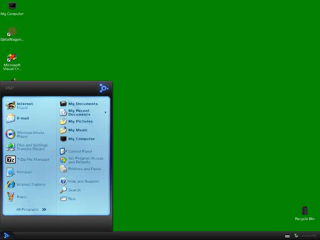Click the Help and Support question icon
Screen dimensions: 320x240
(63, 181)
